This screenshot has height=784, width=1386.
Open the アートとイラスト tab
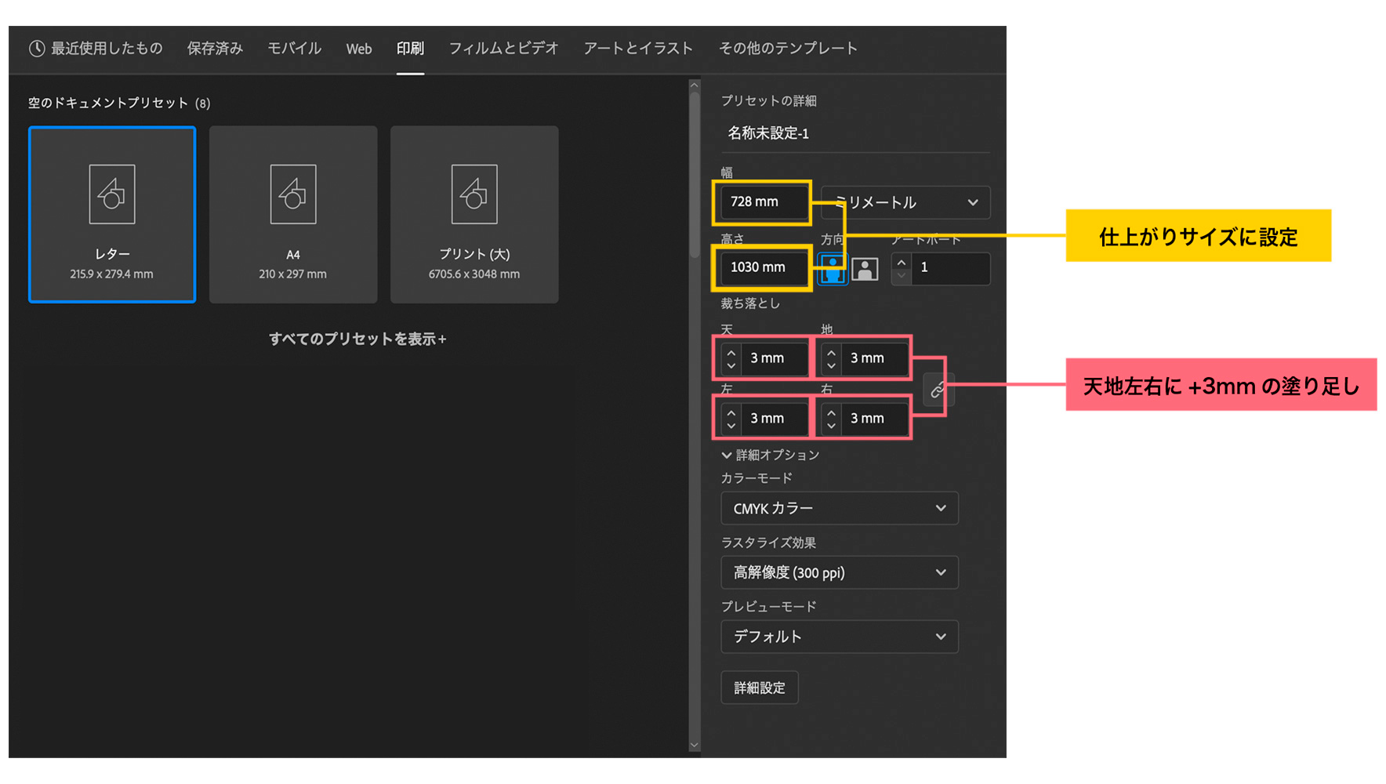pyautogui.click(x=638, y=49)
